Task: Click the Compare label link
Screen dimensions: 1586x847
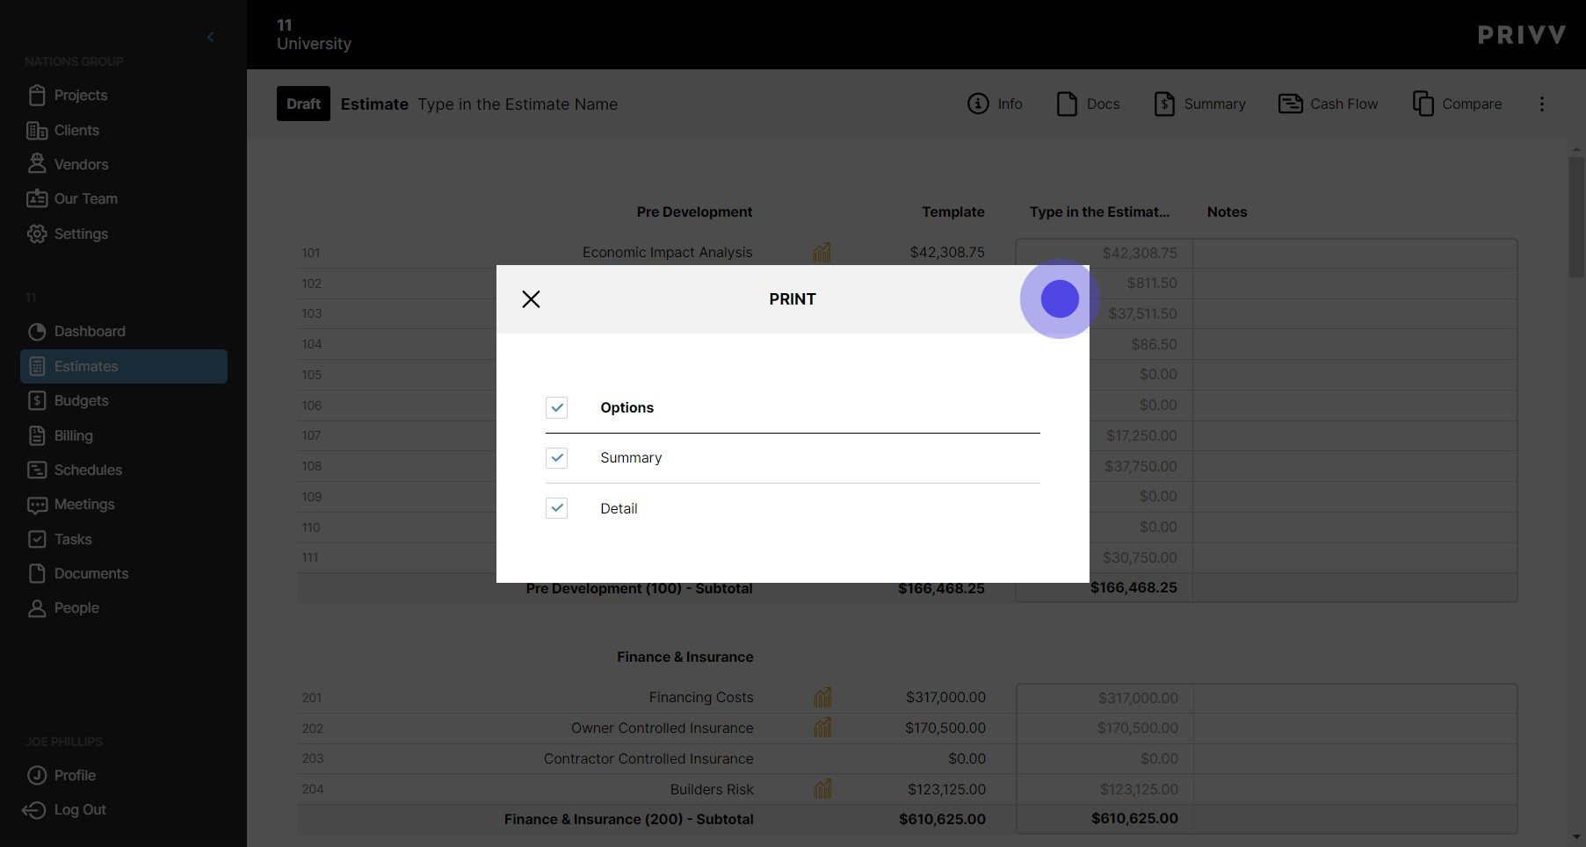Action: tap(1472, 104)
